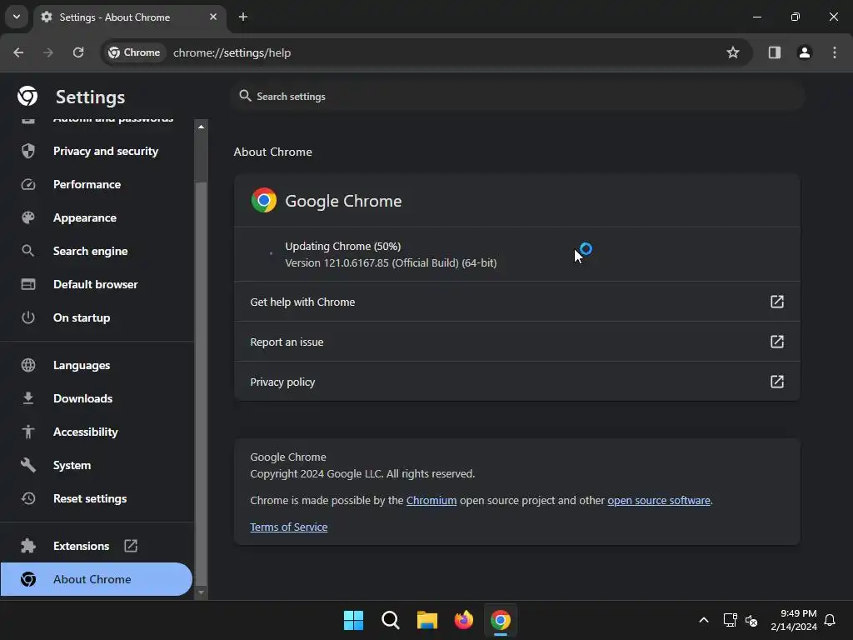Expand the tab search dropdown arrow
Viewport: 853px width, 640px height.
[x=17, y=17]
